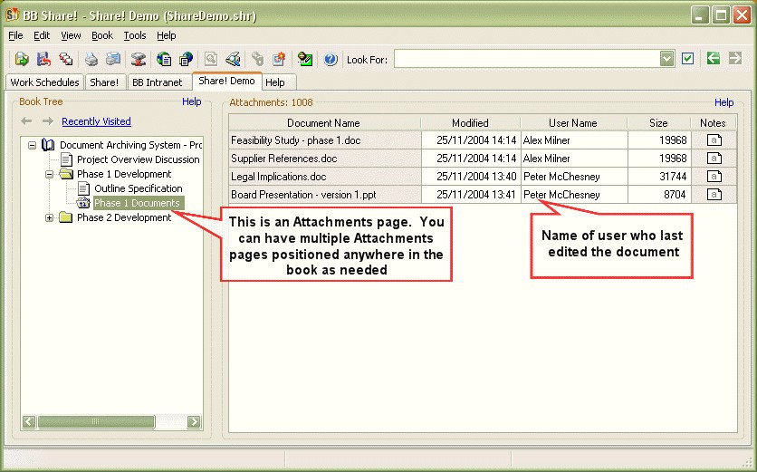Click the Help link in Attachments panel
The width and height of the screenshot is (757, 472).
(x=724, y=102)
